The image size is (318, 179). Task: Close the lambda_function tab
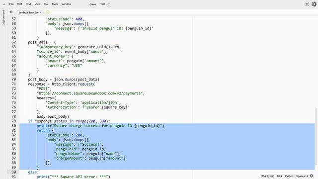point(41,12)
